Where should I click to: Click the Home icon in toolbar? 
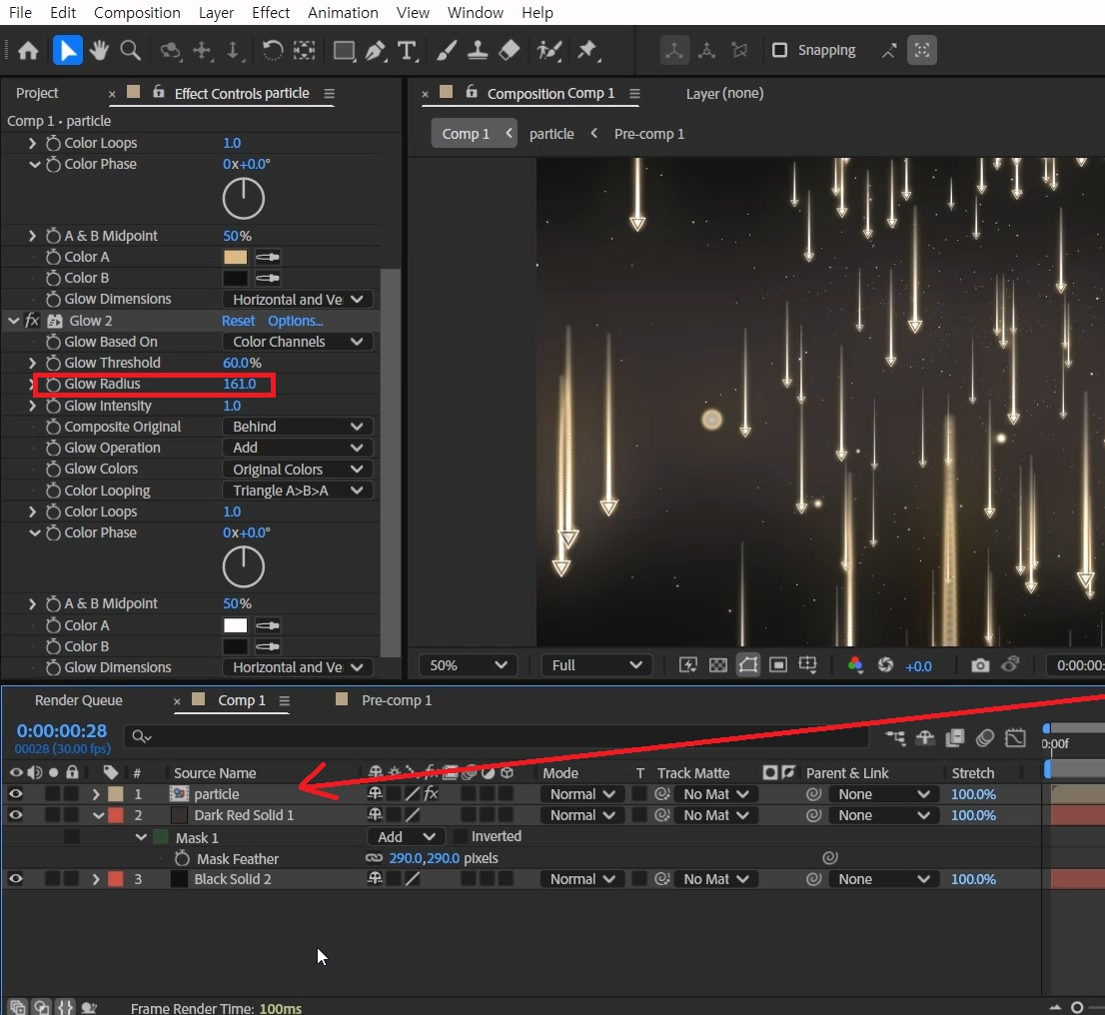pyautogui.click(x=28, y=50)
